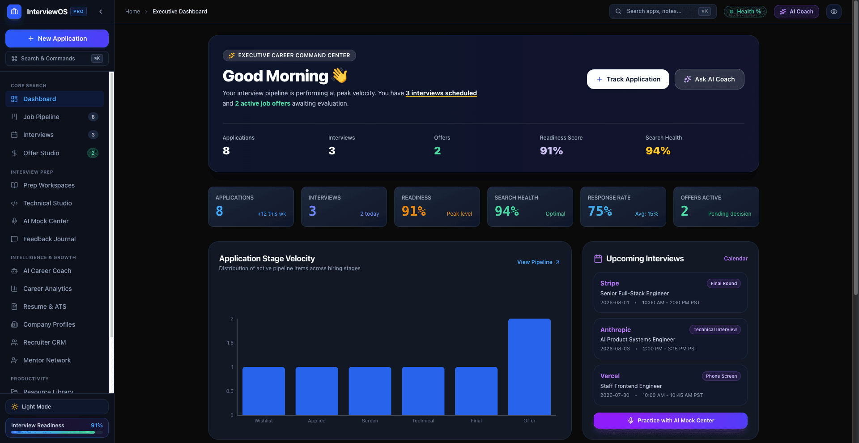This screenshot has width=859, height=443.
Task: Click the Recruiter CRM people icon
Action: [14, 342]
